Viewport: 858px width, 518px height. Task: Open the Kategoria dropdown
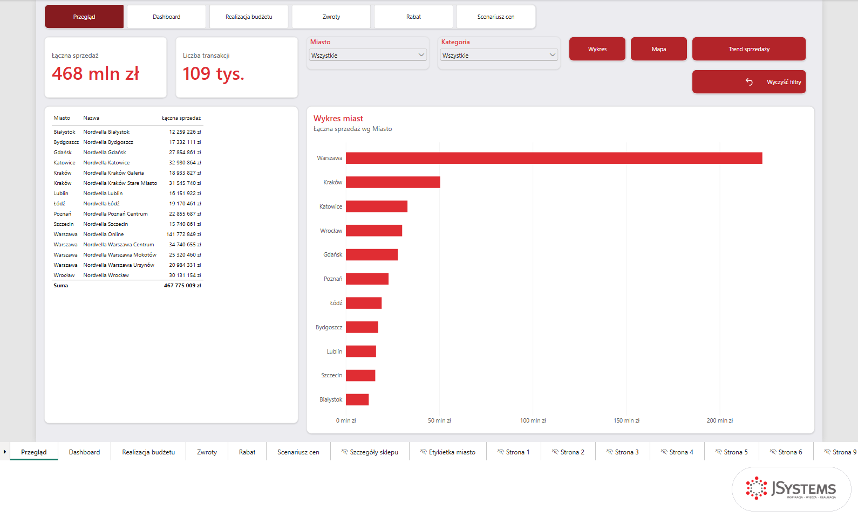click(499, 55)
